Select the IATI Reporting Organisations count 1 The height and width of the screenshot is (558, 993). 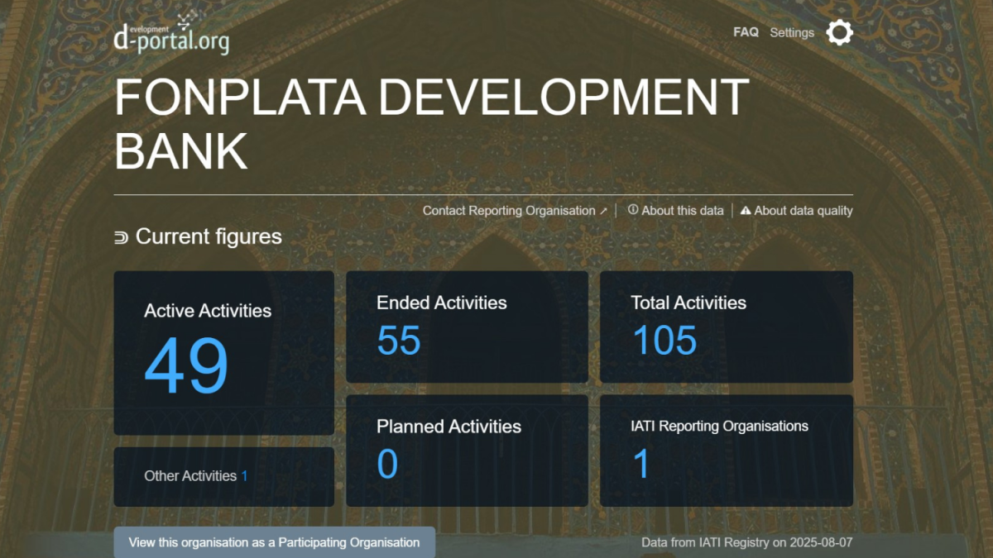(x=641, y=464)
